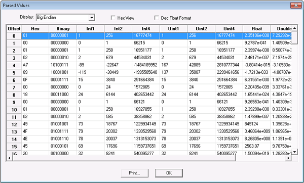Click the Binary column header
This screenshot has height=183, width=304.
pyautogui.click(x=63, y=29)
